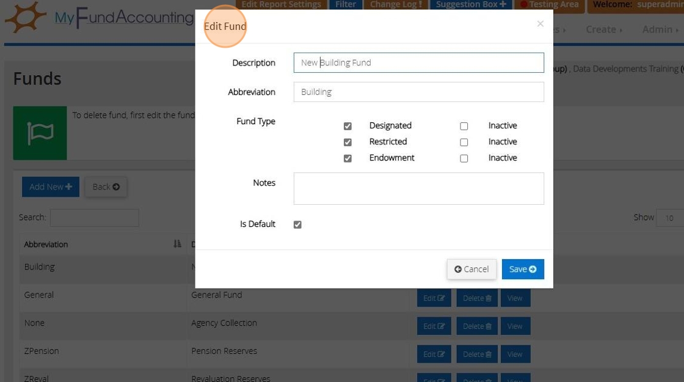
Task: Click the MyFundAccounting sun logo
Action: pyautogui.click(x=24, y=18)
